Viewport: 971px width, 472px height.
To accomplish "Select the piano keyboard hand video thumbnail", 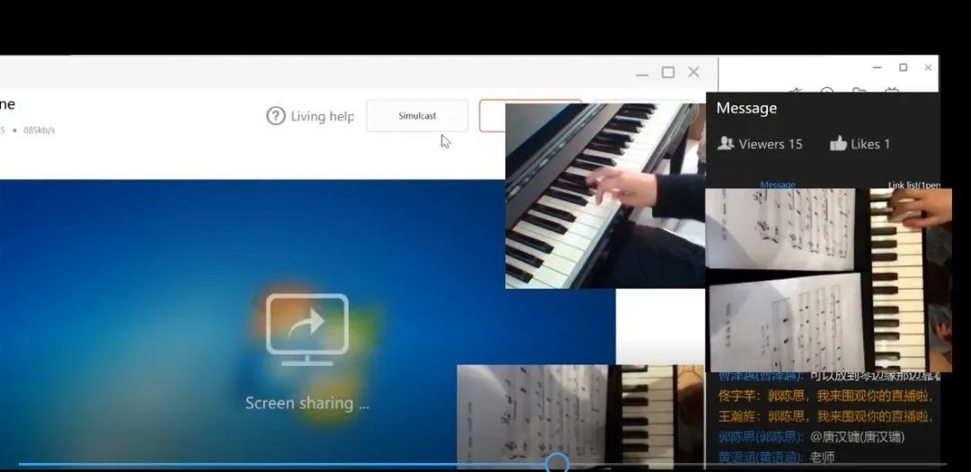I will tap(604, 195).
